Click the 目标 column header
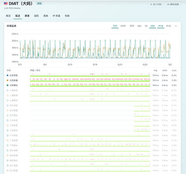This screenshot has height=174, width=186. pyautogui.click(x=9, y=70)
